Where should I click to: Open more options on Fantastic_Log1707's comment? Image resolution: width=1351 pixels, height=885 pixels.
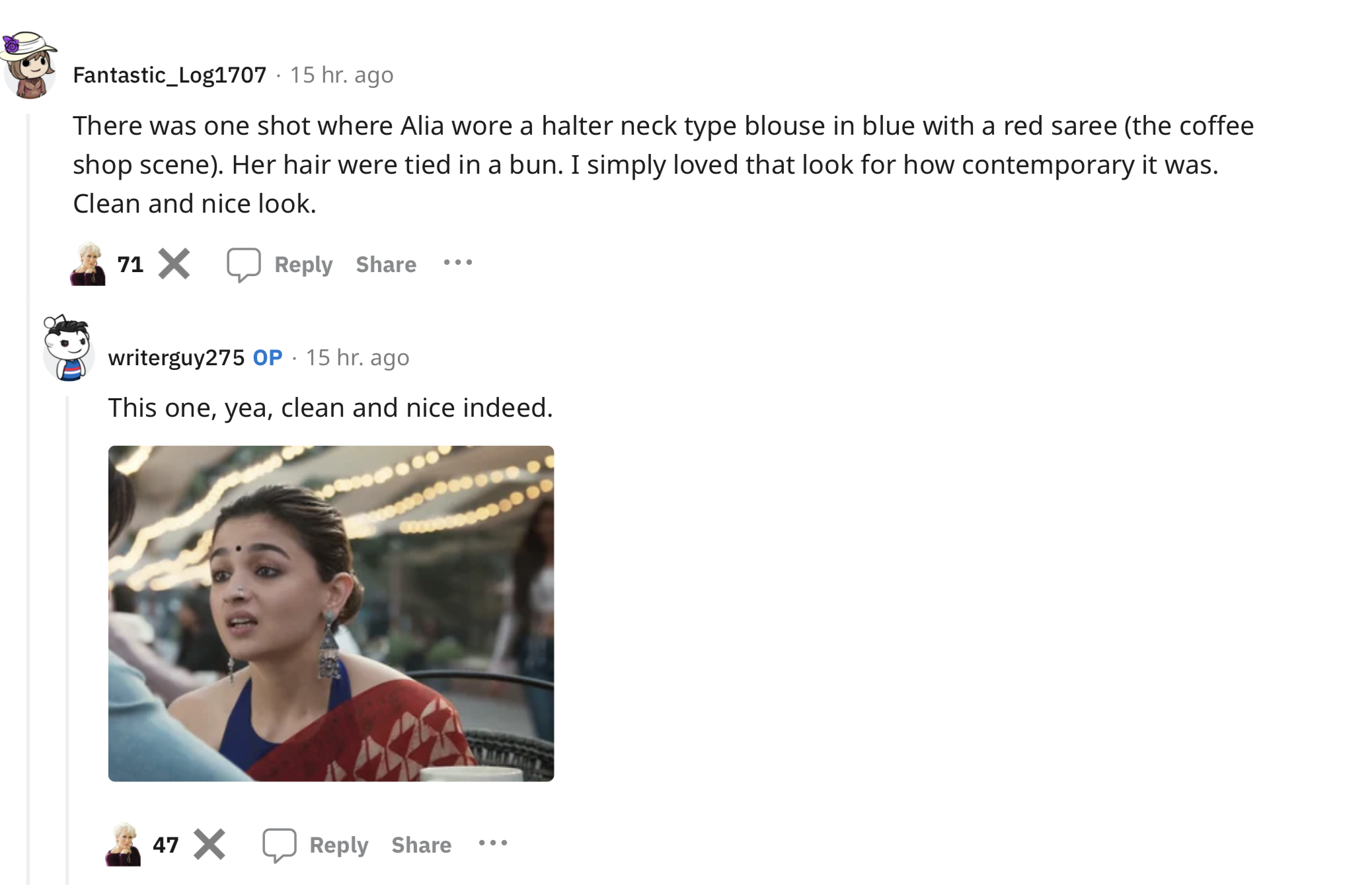458,263
